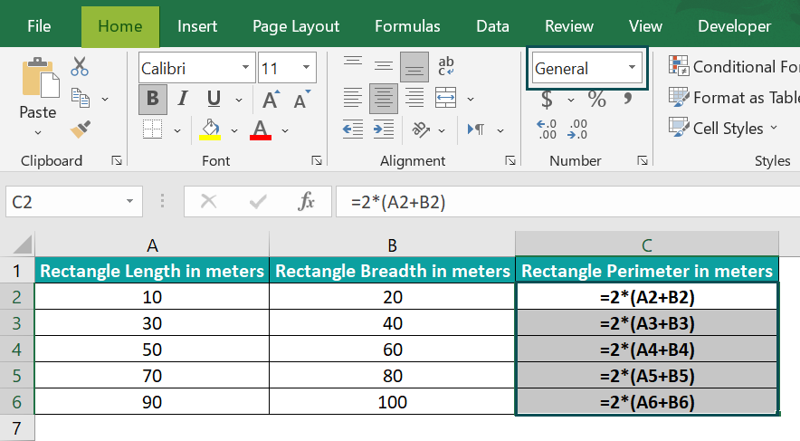The width and height of the screenshot is (800, 441).
Task: Open the File tab
Action: click(x=39, y=26)
